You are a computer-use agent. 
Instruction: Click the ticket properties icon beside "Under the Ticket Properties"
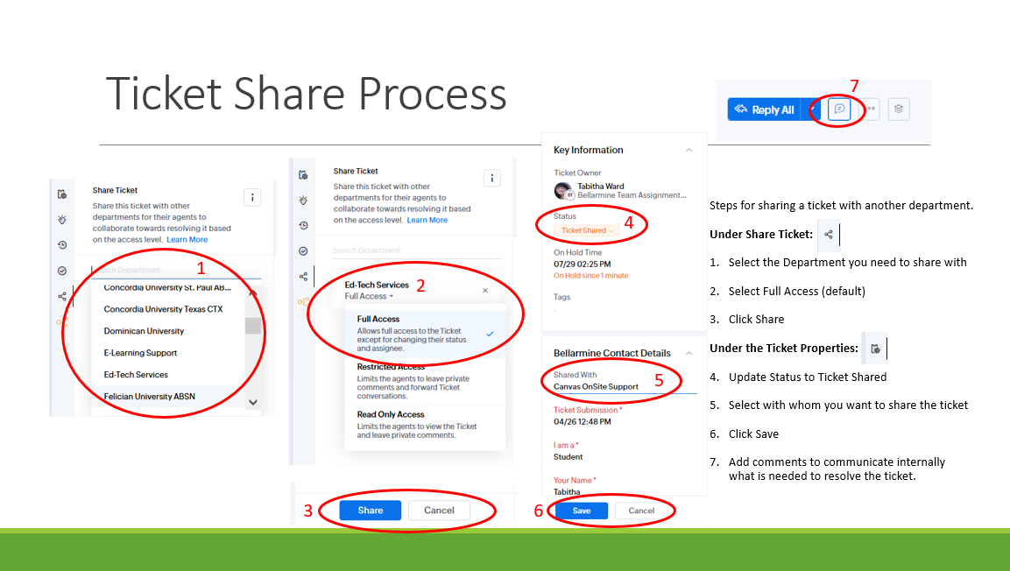coord(875,349)
